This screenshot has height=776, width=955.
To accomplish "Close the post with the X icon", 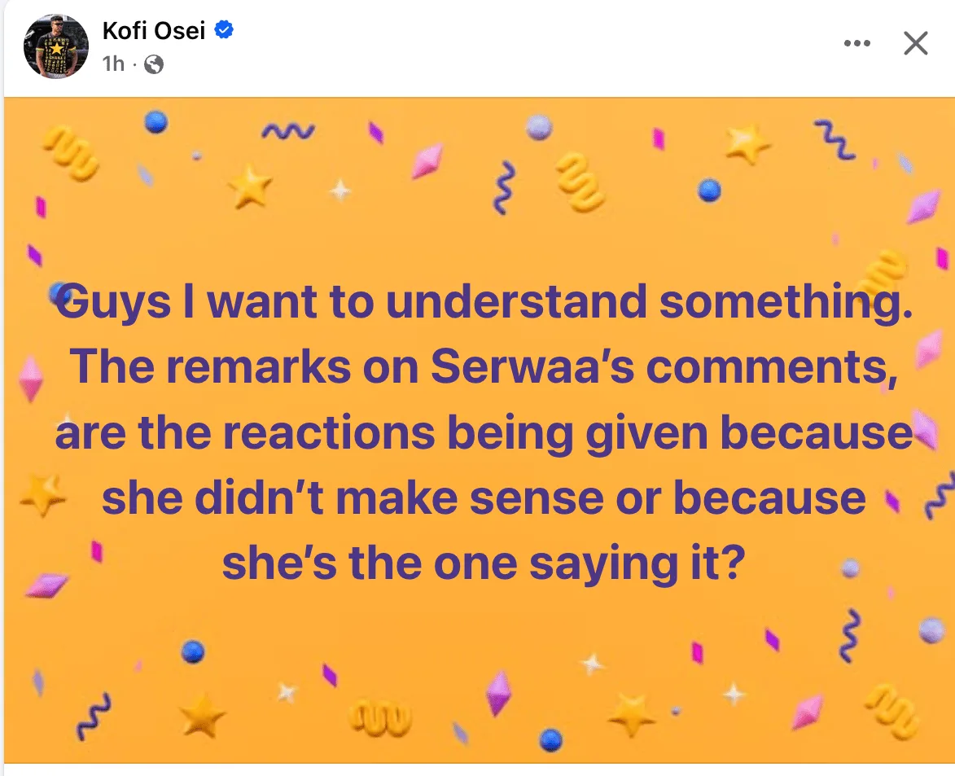I will (x=915, y=43).
